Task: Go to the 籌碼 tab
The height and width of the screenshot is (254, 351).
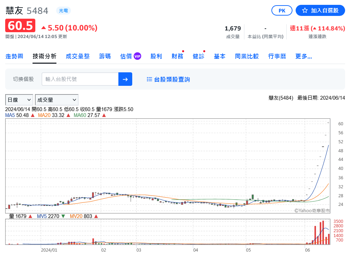Action: [105, 56]
